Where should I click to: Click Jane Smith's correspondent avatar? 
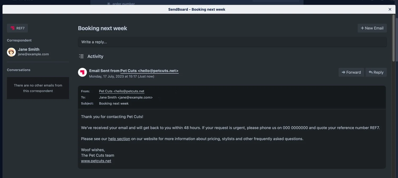(x=11, y=52)
